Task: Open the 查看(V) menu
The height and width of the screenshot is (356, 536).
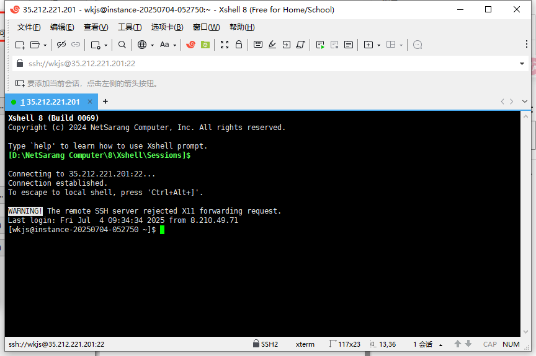Action: (x=96, y=27)
